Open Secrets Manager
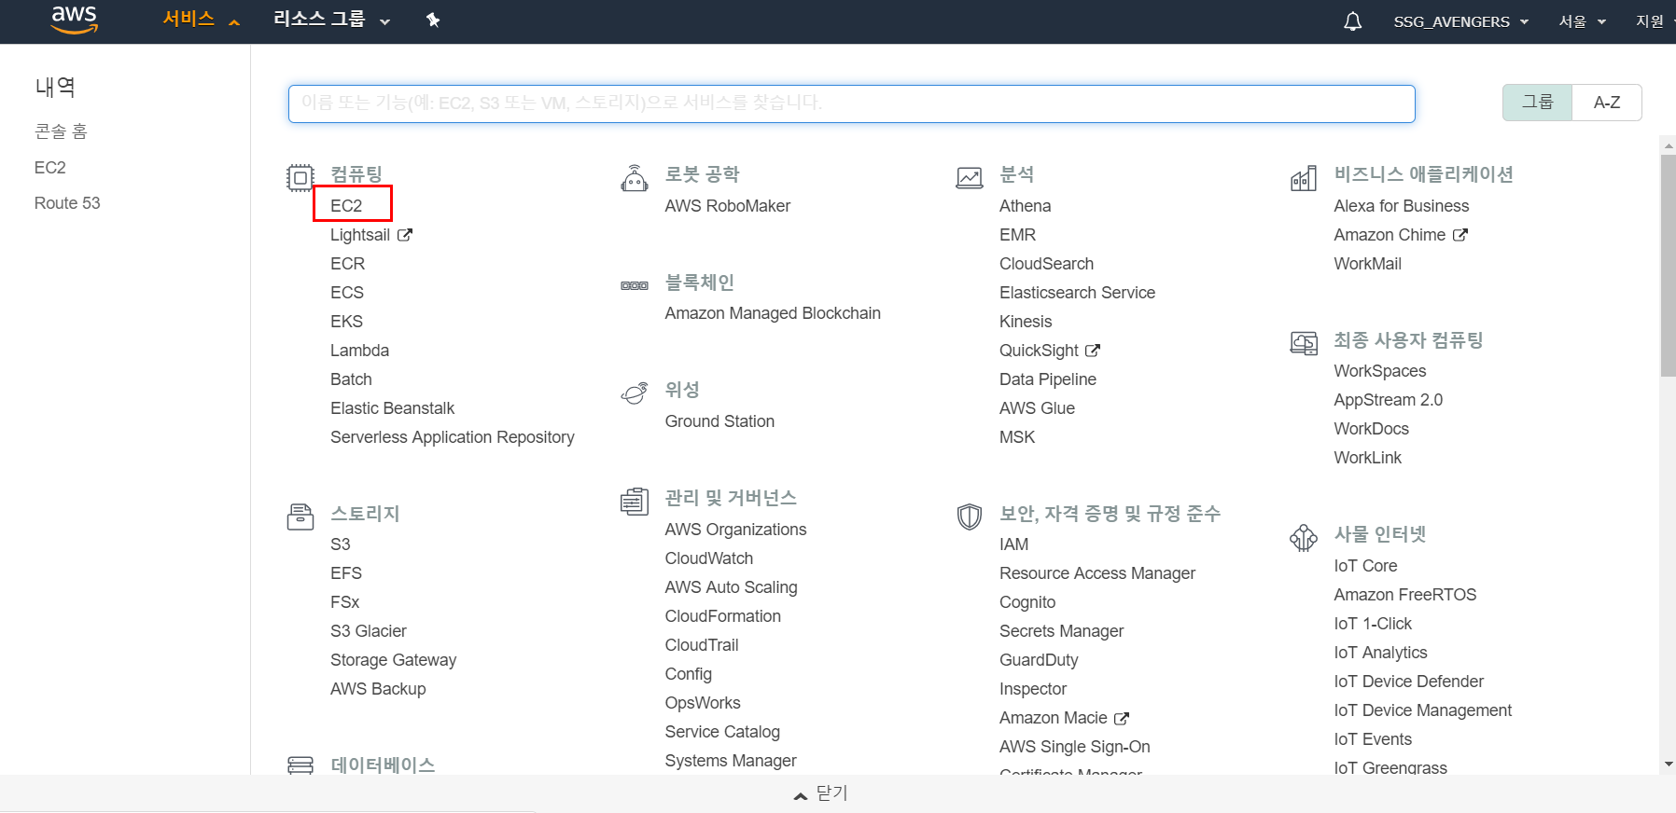Screen dimensions: 1676x813 [x=1061, y=631]
